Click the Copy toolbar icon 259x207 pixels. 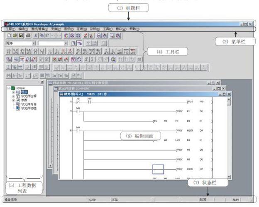pyautogui.click(x=42, y=36)
